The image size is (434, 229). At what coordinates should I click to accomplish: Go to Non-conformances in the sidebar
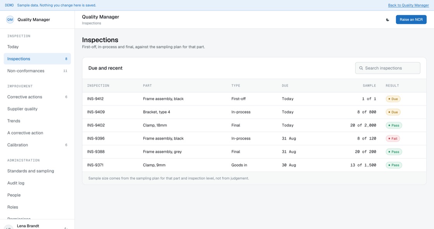37,71
